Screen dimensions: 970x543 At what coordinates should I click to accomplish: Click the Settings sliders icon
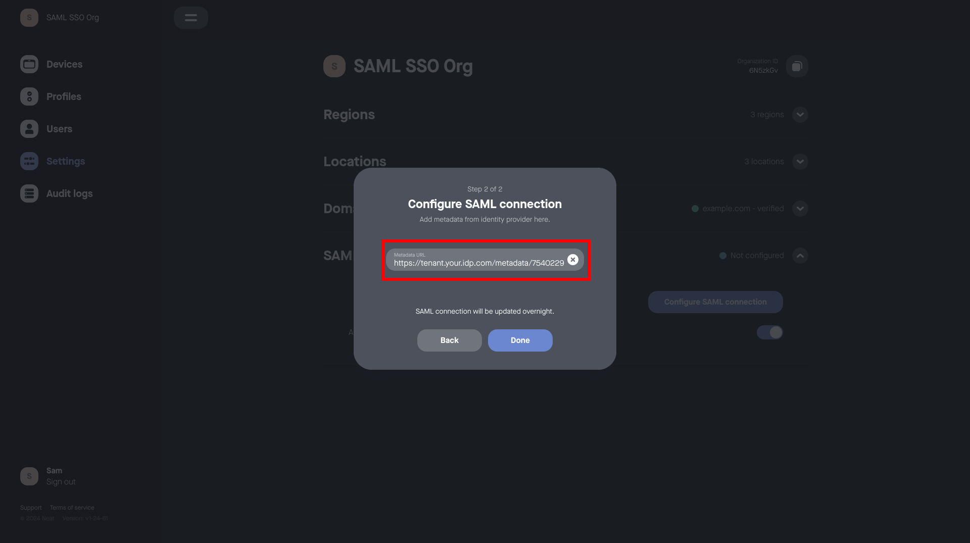pyautogui.click(x=29, y=161)
